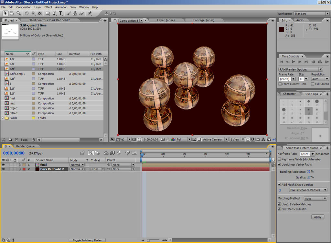Uncheck Use Linear Vertex Paths
Screen dimensions: 331x243
coord(279,164)
